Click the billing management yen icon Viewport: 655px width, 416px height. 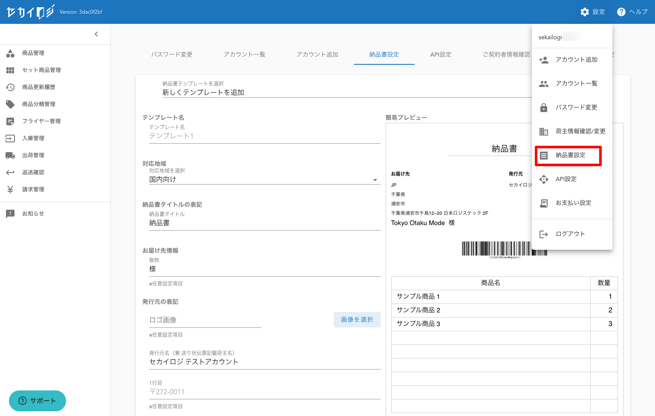pyautogui.click(x=10, y=190)
